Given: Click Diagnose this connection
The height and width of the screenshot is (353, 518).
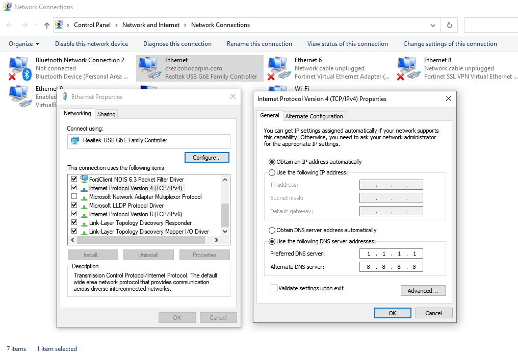Looking at the screenshot, I should tap(177, 43).
